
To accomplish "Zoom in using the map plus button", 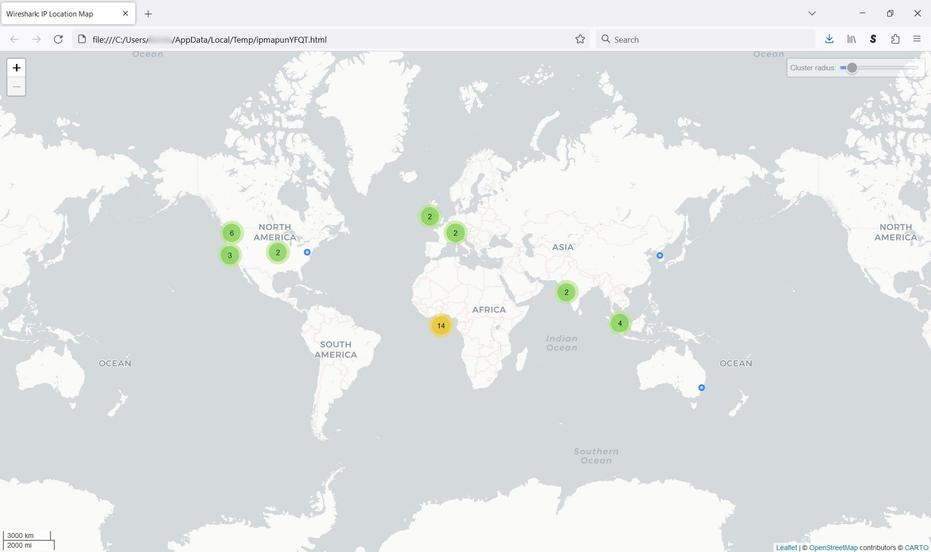I will pyautogui.click(x=16, y=67).
